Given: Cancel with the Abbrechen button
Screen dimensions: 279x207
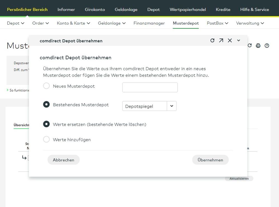Looking at the screenshot, I should tap(64, 160).
